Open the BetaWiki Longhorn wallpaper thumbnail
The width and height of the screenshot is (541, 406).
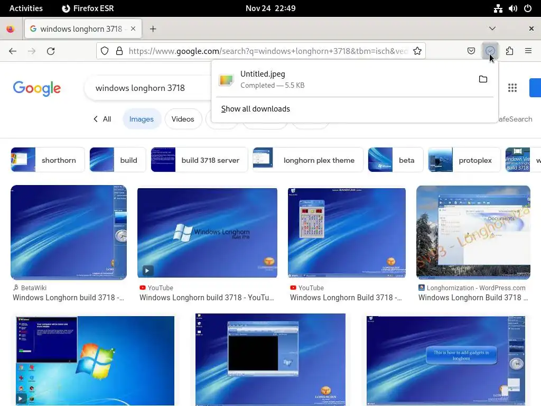[69, 233]
